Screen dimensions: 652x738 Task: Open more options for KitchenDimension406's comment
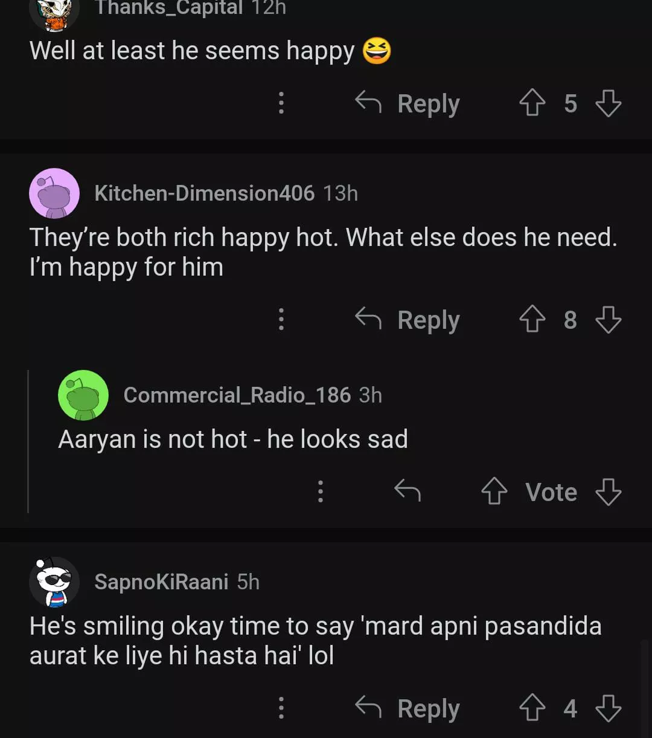[281, 320]
